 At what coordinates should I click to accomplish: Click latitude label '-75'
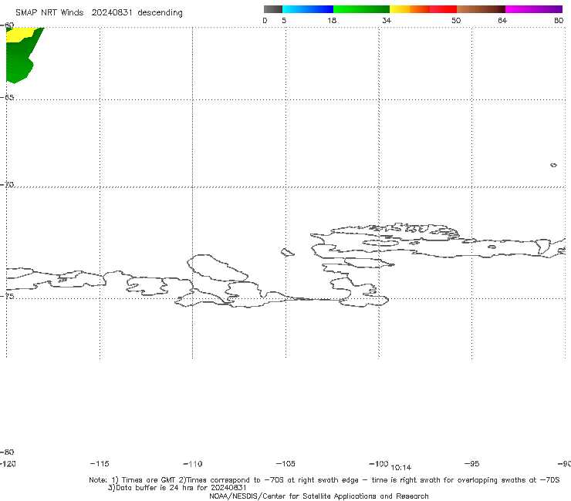[7, 297]
